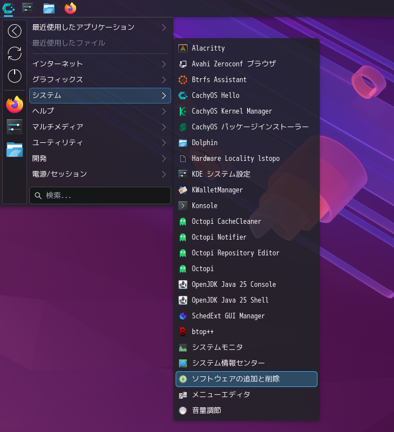Select the グラフィックス category

(x=100, y=80)
